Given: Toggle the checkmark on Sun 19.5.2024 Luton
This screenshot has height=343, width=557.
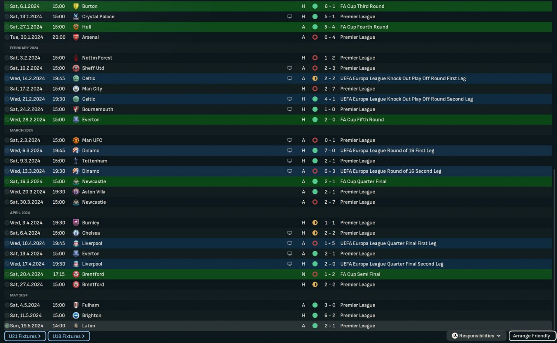Looking at the screenshot, I should coord(7,326).
